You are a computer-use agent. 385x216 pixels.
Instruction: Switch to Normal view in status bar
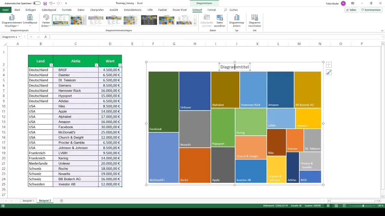328,206
